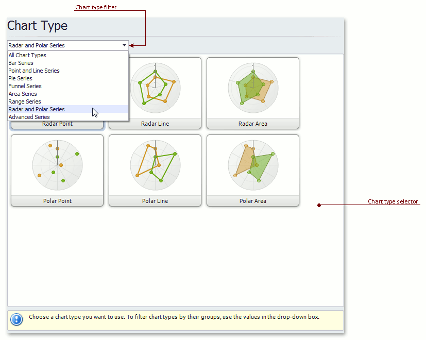Click the Radar Line caption label
The width and height of the screenshot is (426, 340).
click(155, 124)
